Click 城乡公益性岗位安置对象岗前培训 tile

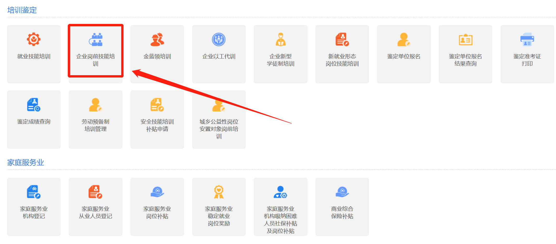pos(219,119)
